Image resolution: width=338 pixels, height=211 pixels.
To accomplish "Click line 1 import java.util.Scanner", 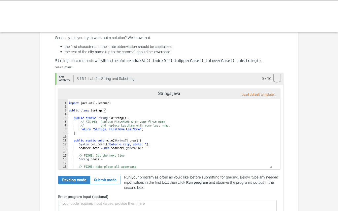I will point(90,103).
